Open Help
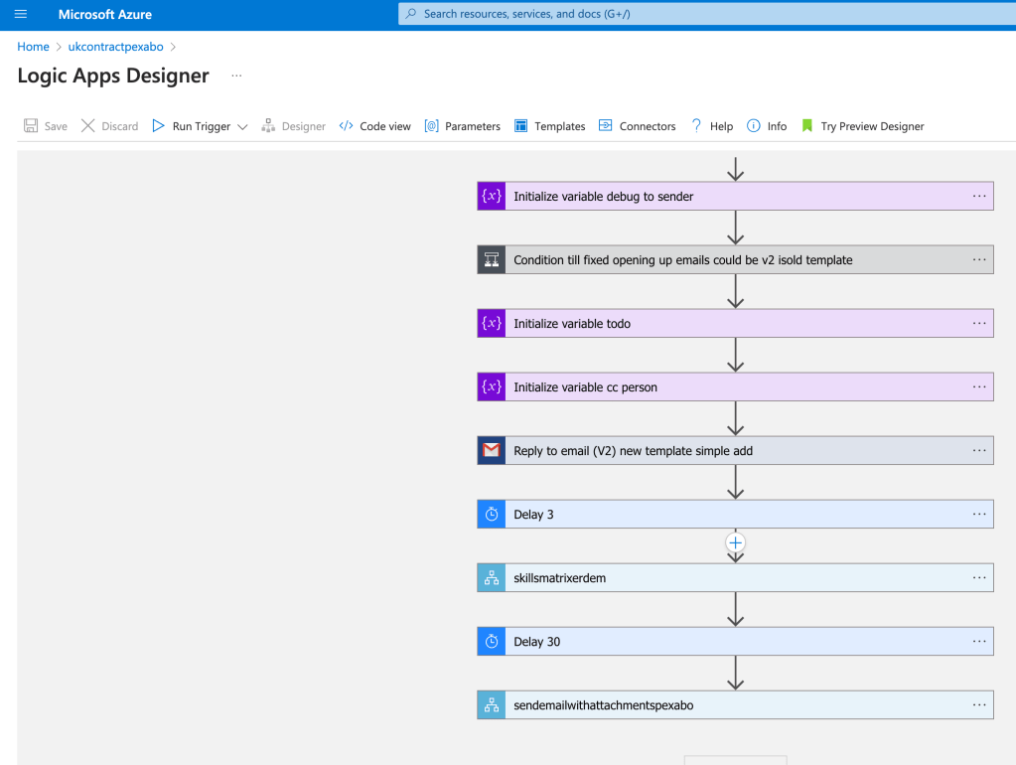Screen dimensions: 1016x765 (x=721, y=126)
